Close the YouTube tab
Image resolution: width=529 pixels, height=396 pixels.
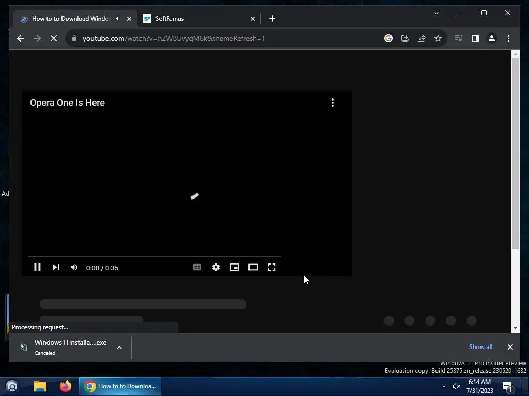129,19
